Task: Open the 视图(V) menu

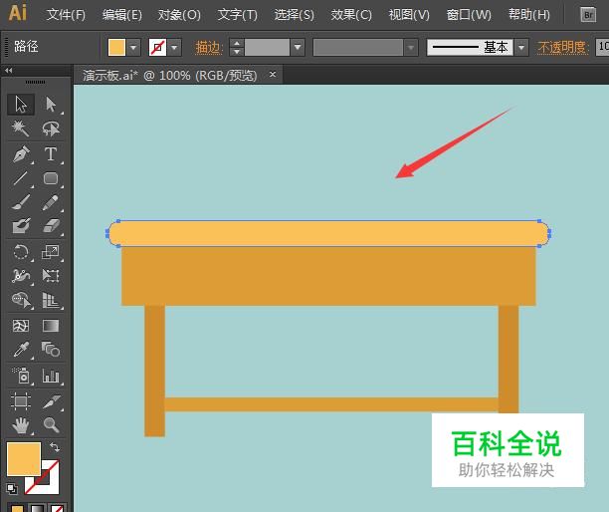Action: 409,15
